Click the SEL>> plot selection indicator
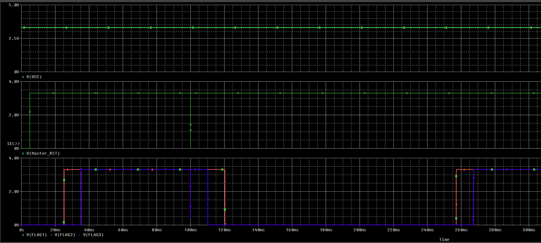The image size is (541, 243). pos(13,144)
